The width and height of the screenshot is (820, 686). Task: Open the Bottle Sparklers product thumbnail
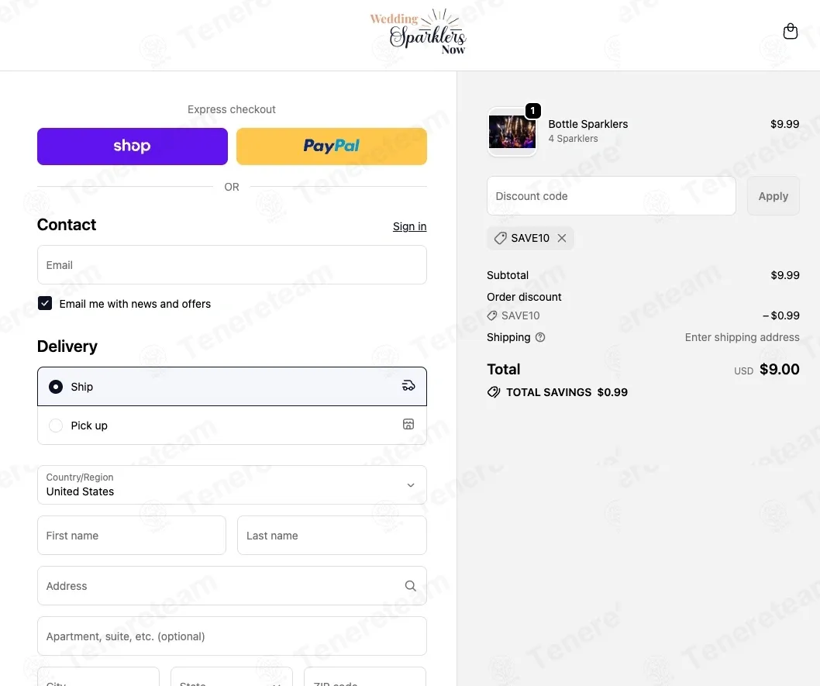click(x=512, y=132)
